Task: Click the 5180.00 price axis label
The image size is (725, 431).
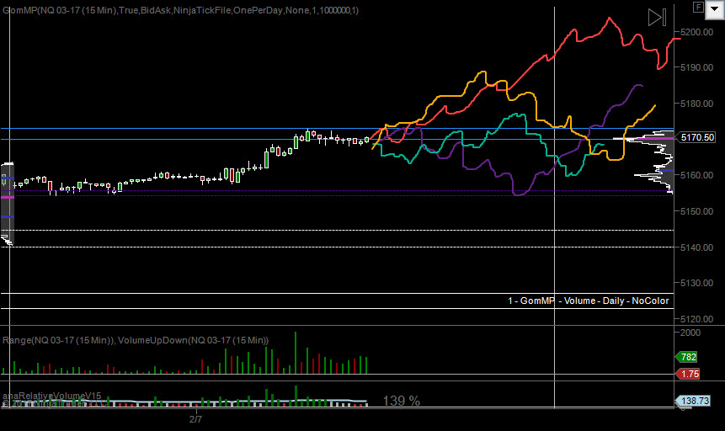Action: (x=697, y=104)
